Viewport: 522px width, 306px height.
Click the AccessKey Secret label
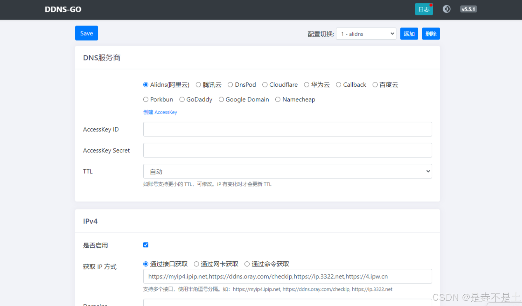click(x=106, y=151)
